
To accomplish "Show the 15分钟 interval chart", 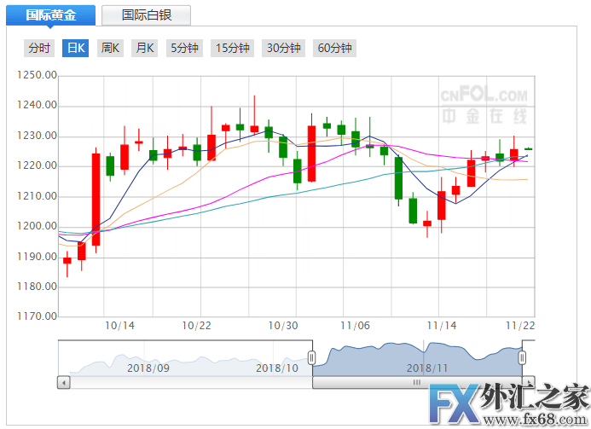I will [234, 48].
